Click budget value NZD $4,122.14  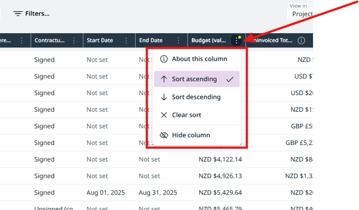pos(220,159)
